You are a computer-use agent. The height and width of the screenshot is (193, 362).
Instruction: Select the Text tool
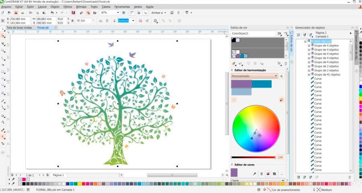(x=3, y=93)
